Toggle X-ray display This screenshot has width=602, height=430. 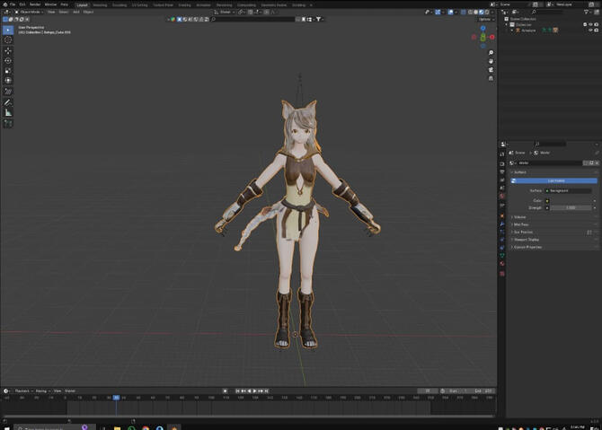click(x=463, y=12)
